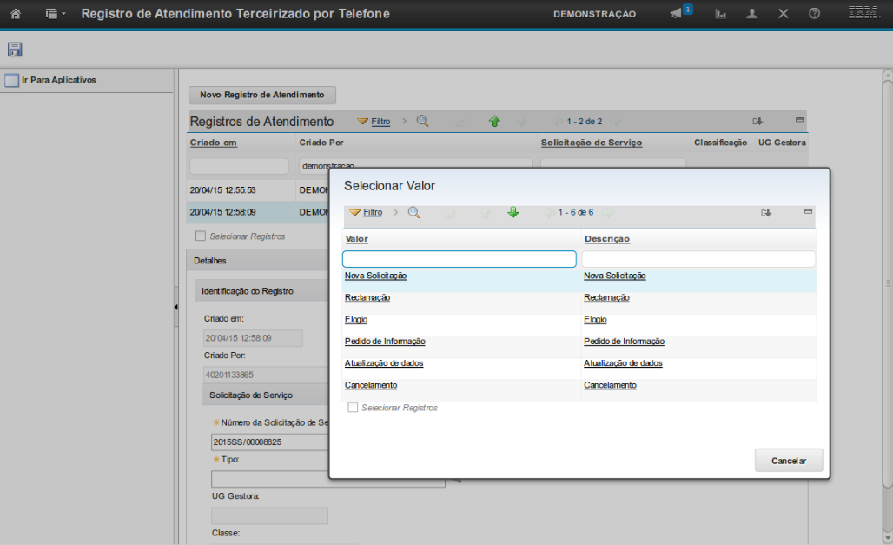The width and height of the screenshot is (893, 545).
Task: Collapse the Selecionar Valor table with minimize icon
Action: pos(808,211)
